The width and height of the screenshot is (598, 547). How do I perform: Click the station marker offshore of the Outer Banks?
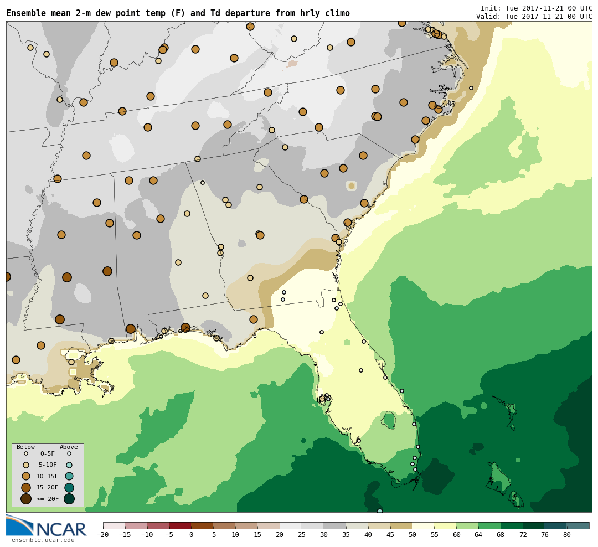click(x=471, y=88)
